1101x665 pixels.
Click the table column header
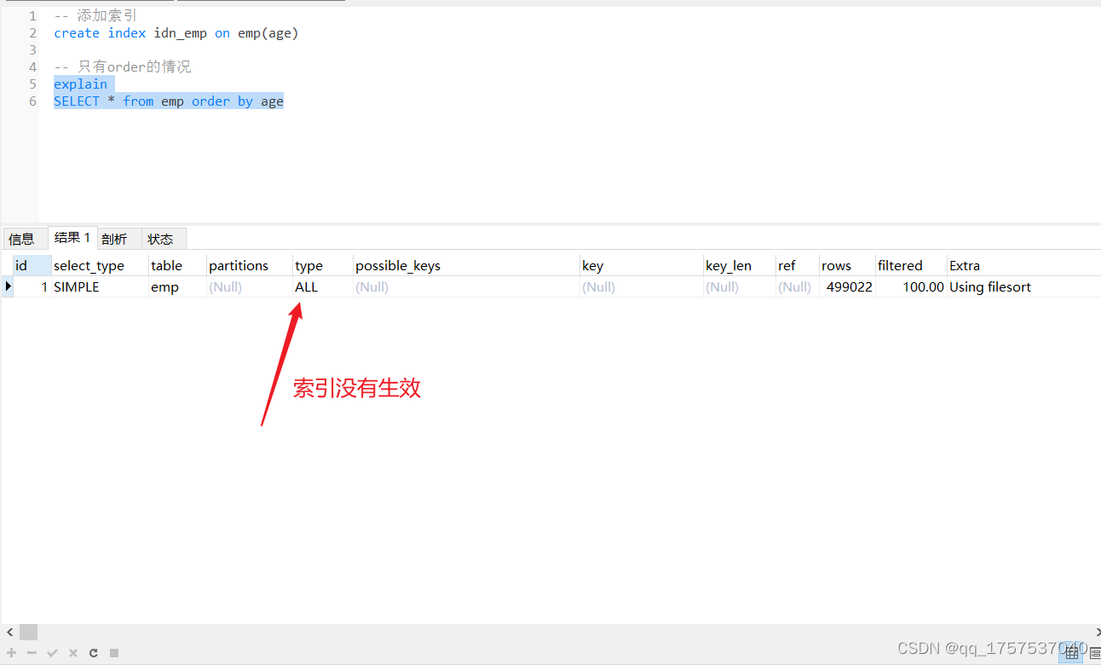click(177, 265)
